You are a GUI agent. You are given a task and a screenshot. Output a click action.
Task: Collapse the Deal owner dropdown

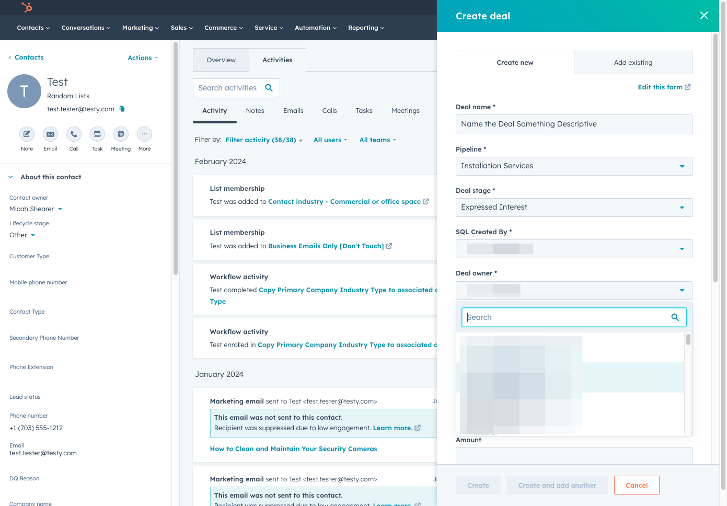tap(574, 291)
